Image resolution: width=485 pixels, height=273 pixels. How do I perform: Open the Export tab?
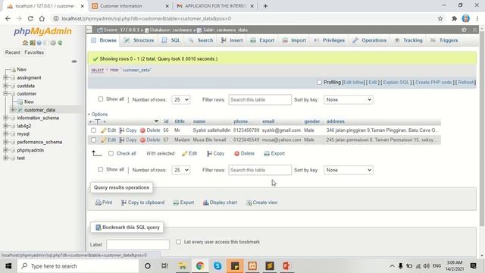coord(262,40)
